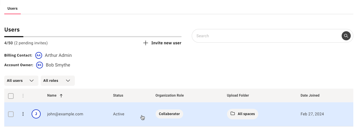
Task: Expand the All roles filter dropdown
Action: pyautogui.click(x=57, y=81)
